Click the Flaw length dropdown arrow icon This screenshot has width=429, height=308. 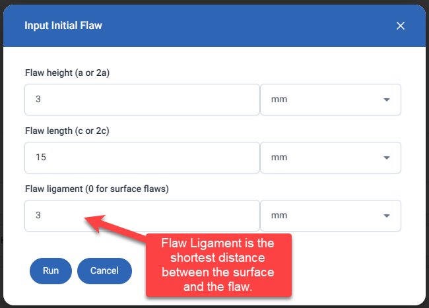(x=386, y=158)
